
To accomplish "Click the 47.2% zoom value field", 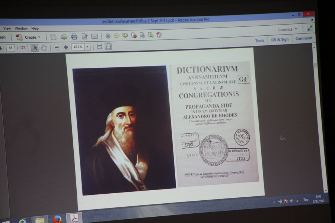I will (x=78, y=47).
